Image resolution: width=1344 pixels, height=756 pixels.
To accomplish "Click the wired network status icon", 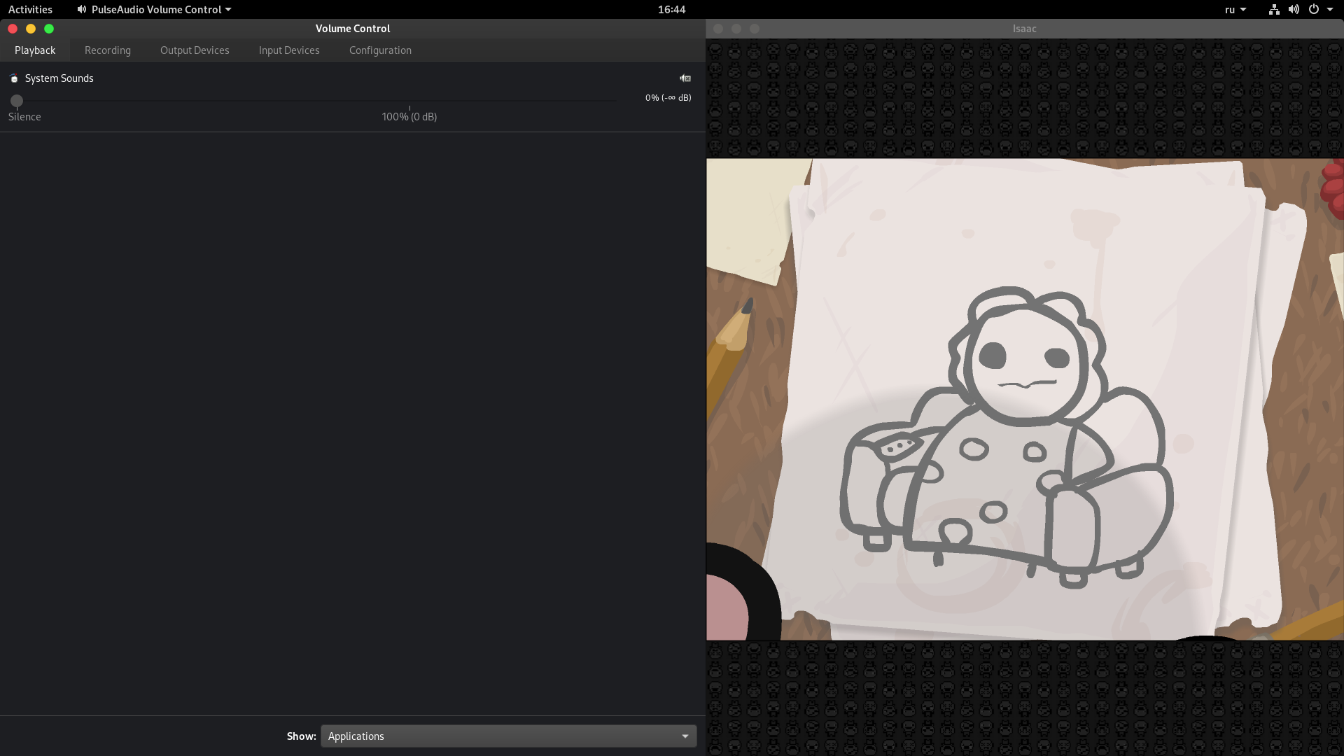I will [1274, 9].
